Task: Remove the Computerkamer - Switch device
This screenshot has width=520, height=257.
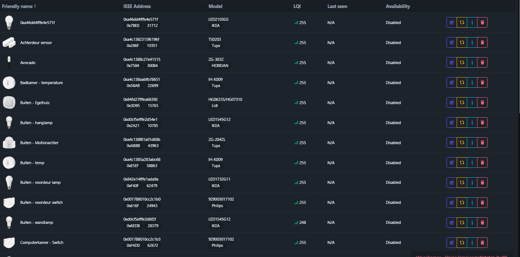Action: [482, 242]
